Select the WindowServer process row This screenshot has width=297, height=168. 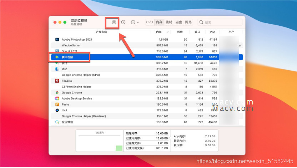coord(147,45)
